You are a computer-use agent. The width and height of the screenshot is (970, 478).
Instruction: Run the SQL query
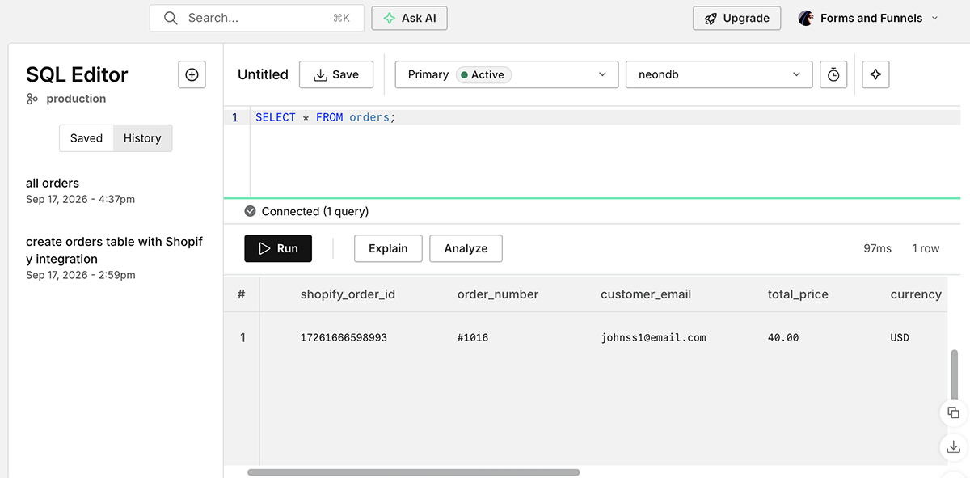click(x=278, y=248)
